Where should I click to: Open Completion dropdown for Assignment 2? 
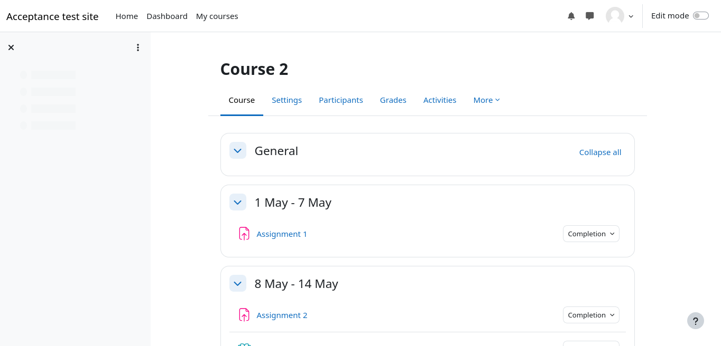tap(590, 315)
